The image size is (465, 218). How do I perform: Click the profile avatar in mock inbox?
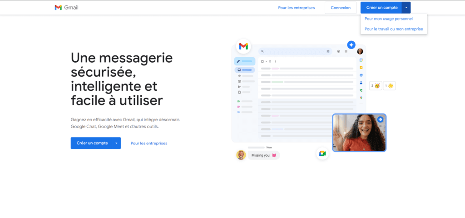360,51
